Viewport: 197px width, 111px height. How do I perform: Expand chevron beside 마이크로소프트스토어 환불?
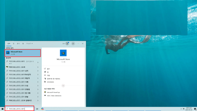(x=38, y=97)
